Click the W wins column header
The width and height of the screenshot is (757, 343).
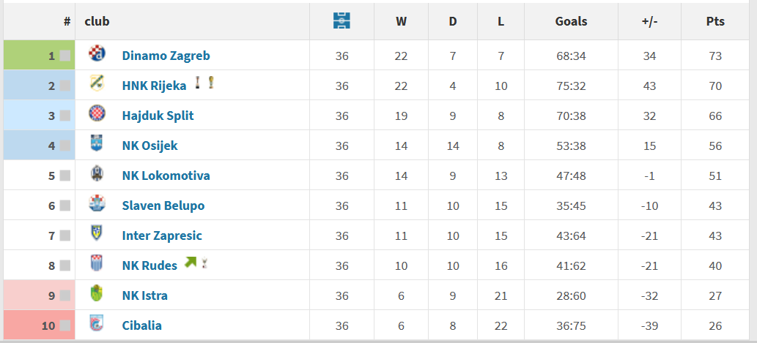pos(401,22)
